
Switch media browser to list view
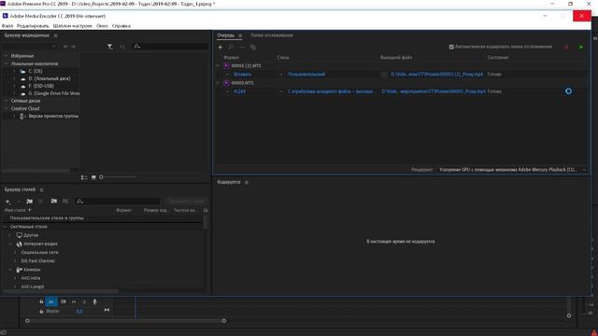coord(84,177)
